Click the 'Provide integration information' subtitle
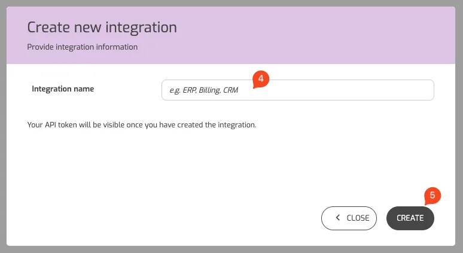Viewport: 463px width, 253px height. 83,47
